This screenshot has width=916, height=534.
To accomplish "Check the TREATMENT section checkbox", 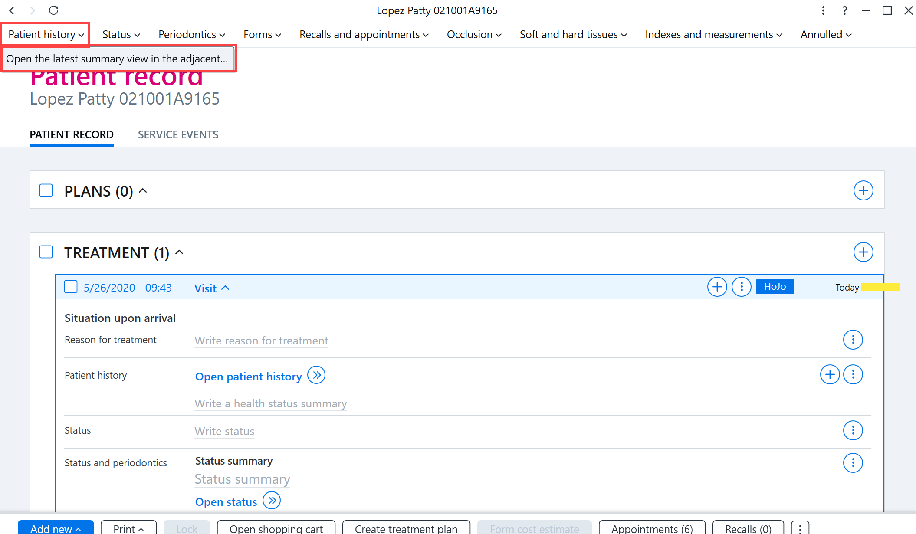I will tap(46, 252).
